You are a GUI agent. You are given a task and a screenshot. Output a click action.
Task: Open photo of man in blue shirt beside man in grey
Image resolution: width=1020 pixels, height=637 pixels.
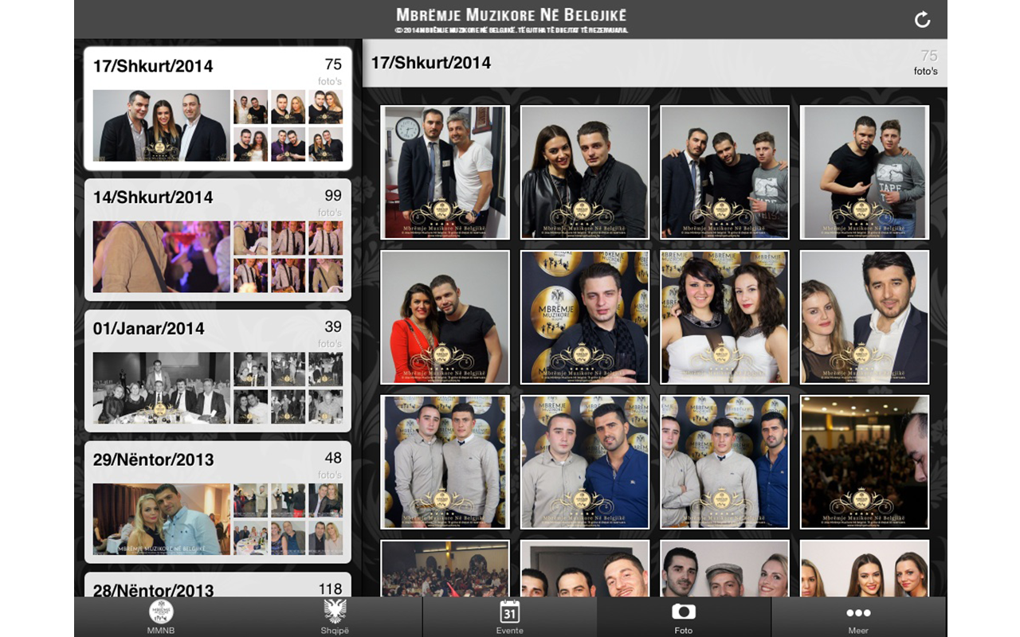click(x=585, y=462)
